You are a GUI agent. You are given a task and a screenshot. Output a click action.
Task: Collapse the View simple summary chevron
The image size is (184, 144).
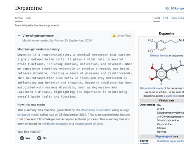click(x=19, y=35)
